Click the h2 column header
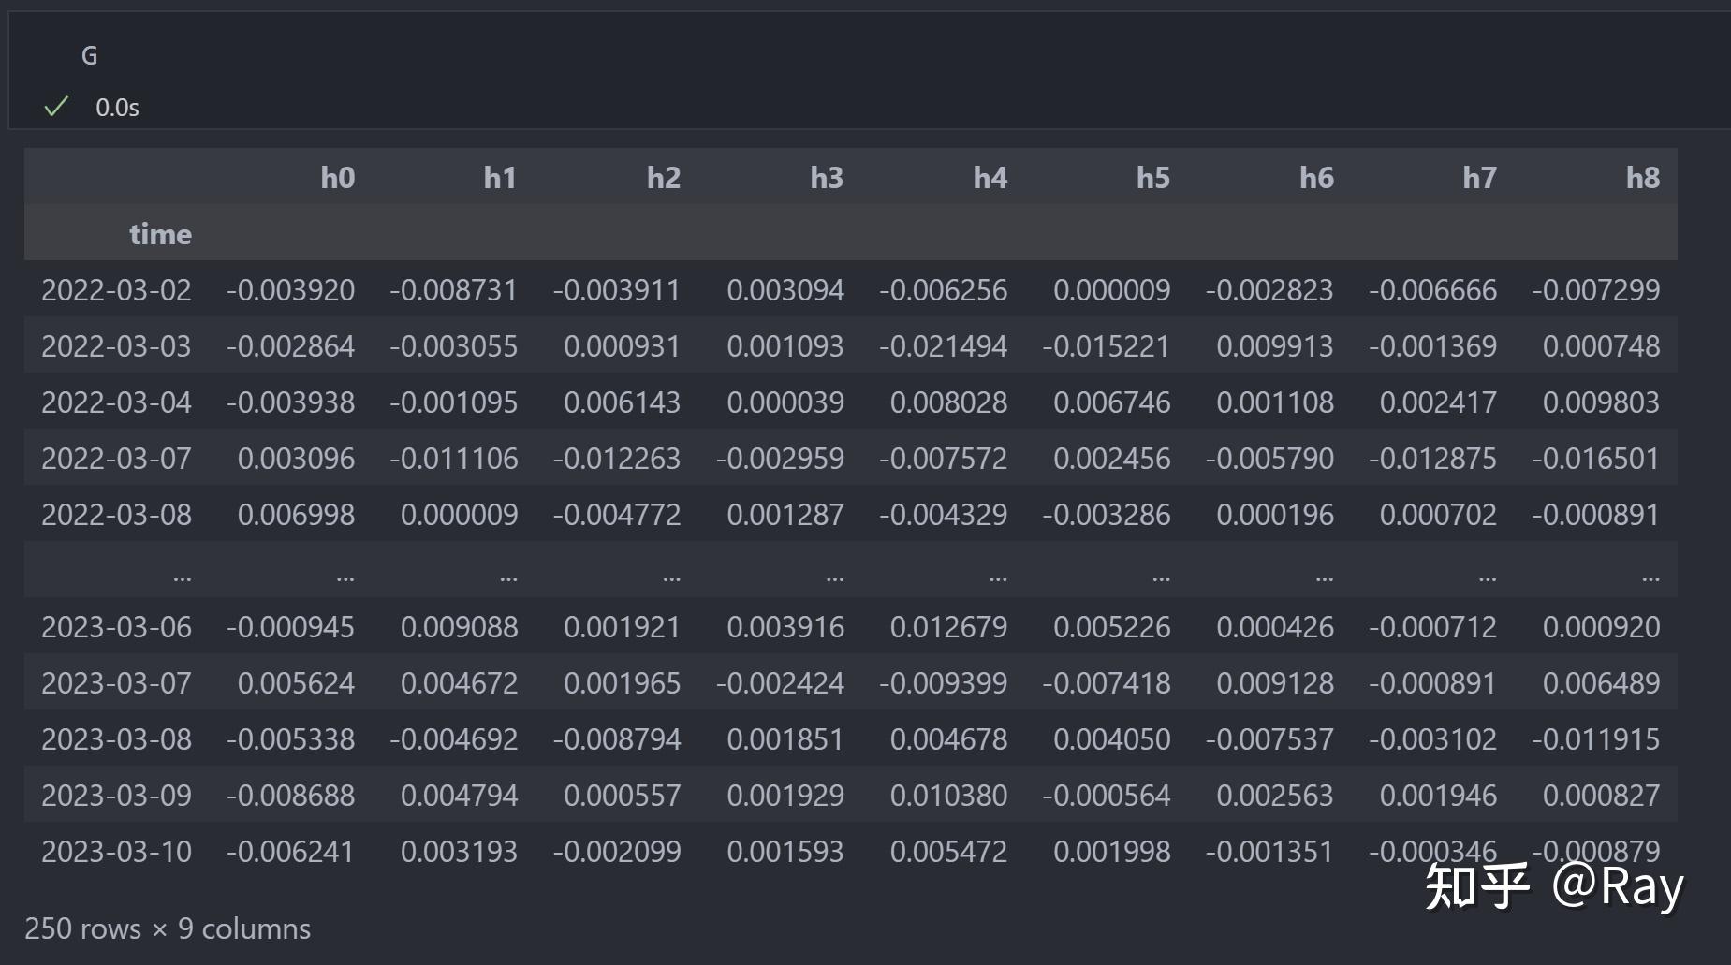This screenshot has width=1731, height=965. click(663, 178)
